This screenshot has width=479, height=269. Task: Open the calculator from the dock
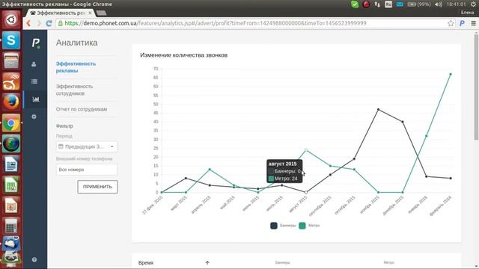point(11,226)
